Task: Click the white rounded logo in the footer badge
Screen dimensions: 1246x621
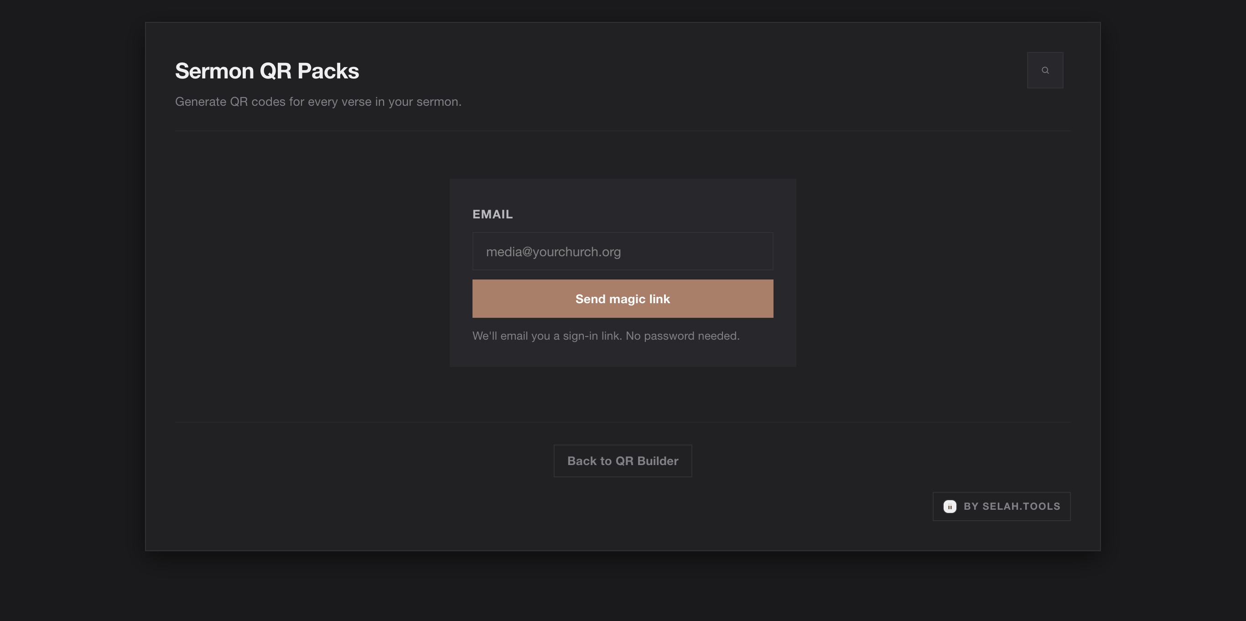Action: point(950,506)
